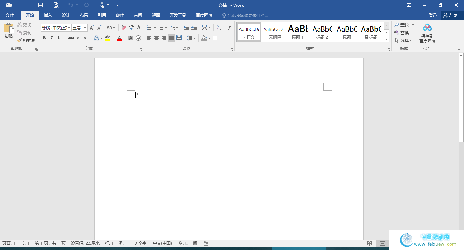Click the Tell me what to do search box
The height and width of the screenshot is (250, 464).
tap(245, 15)
